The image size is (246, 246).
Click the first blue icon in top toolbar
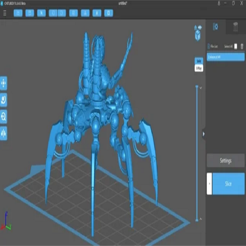[x=18, y=13]
